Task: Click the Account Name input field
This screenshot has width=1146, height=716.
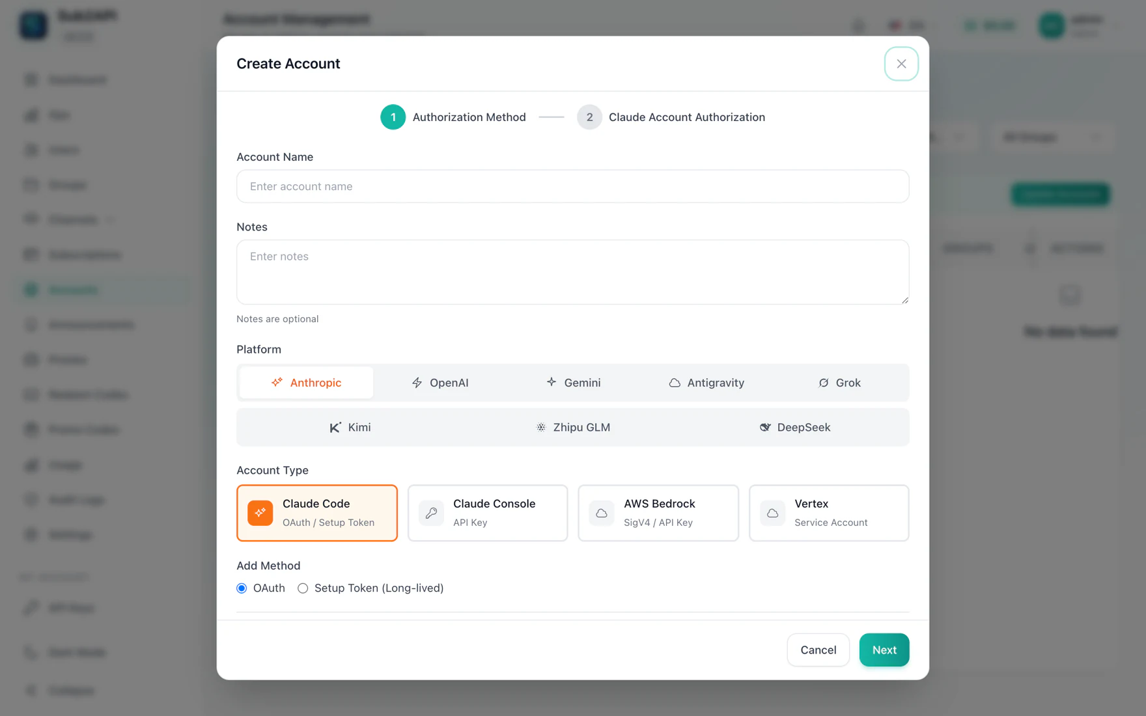Action: point(572,186)
